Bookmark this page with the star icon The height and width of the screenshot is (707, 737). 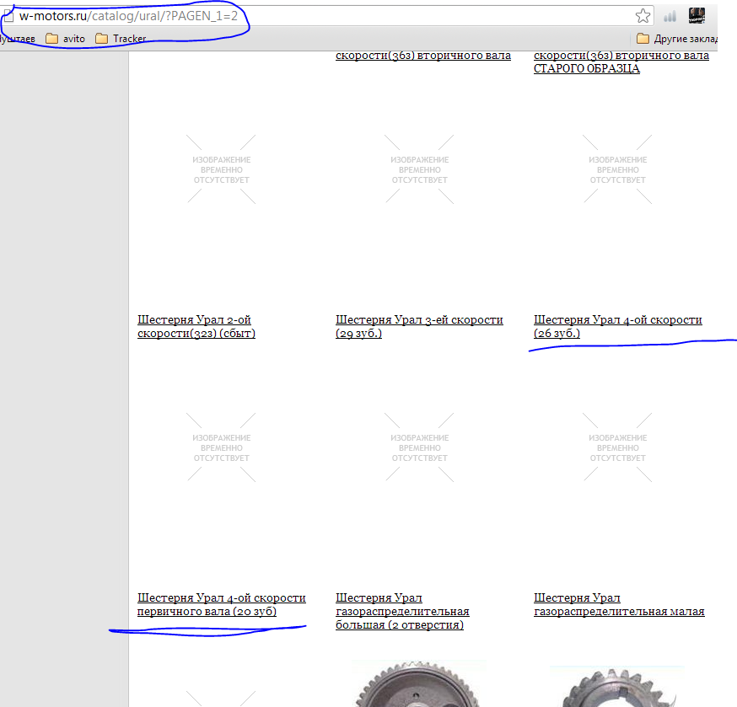click(x=643, y=16)
